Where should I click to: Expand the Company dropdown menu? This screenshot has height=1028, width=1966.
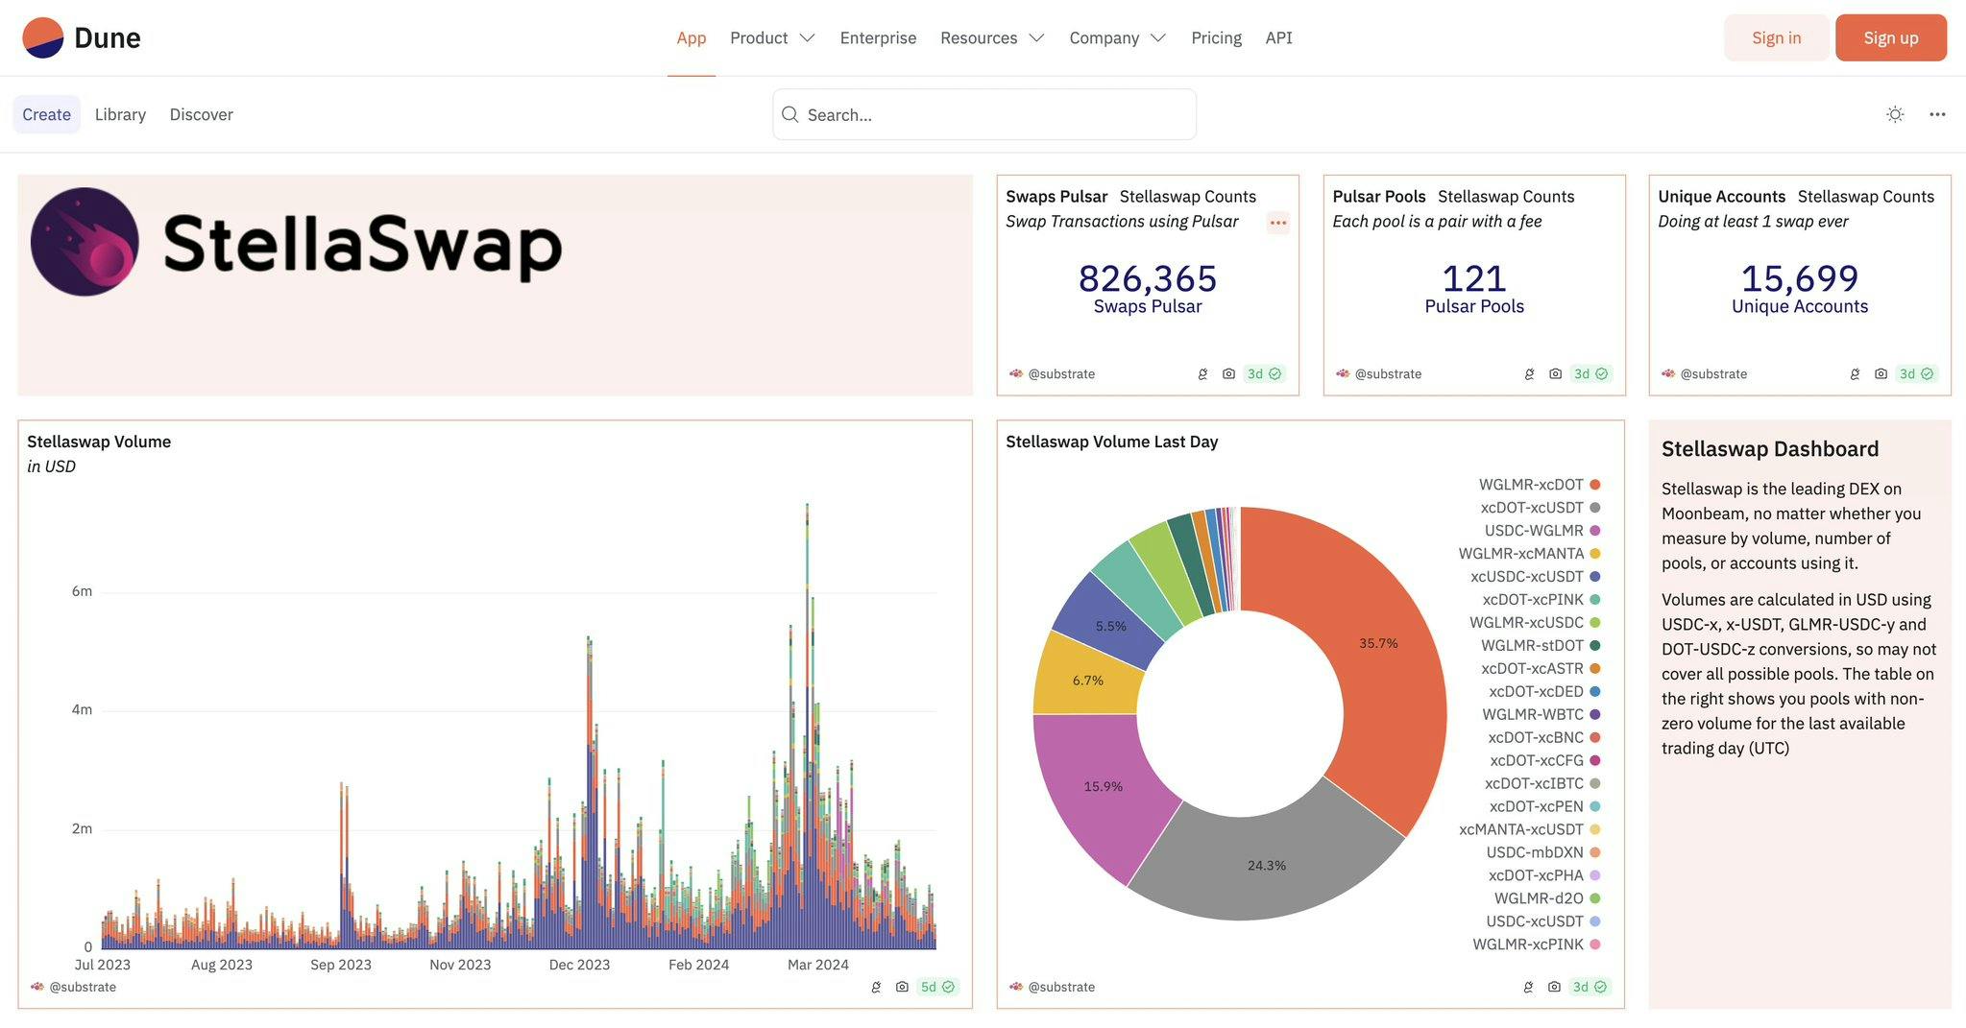coord(1117,37)
